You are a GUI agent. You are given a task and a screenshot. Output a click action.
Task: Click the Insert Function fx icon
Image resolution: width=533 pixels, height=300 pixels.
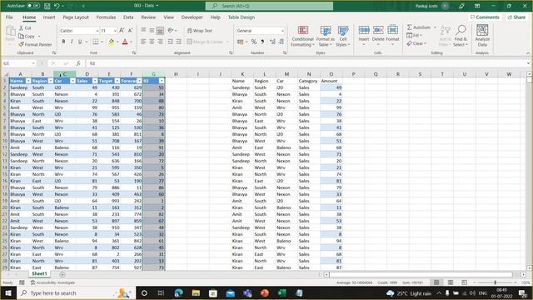pyautogui.click(x=78, y=63)
